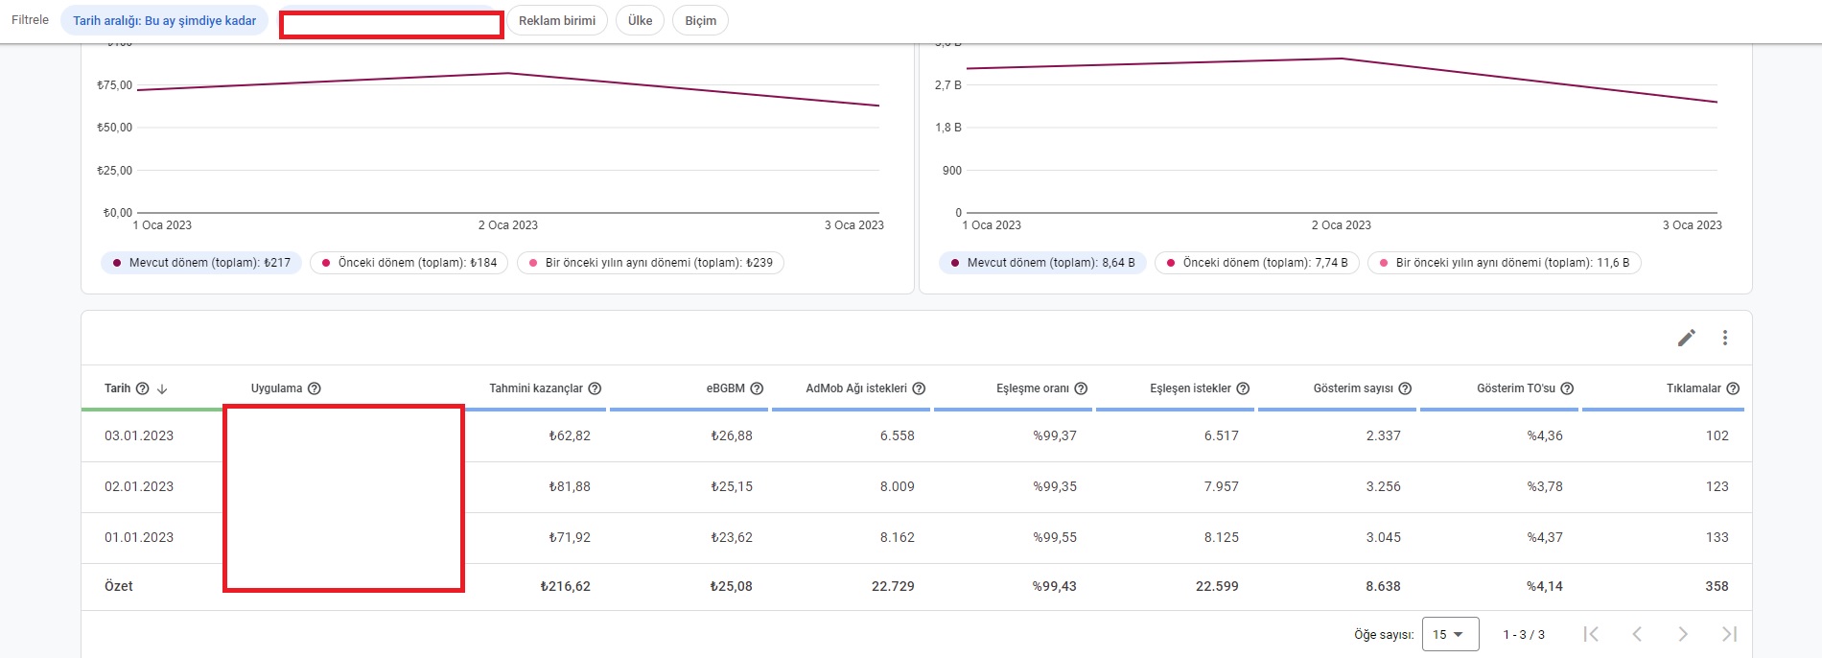Click the pencil edit icon above the table
The width and height of the screenshot is (1822, 658).
click(1687, 338)
